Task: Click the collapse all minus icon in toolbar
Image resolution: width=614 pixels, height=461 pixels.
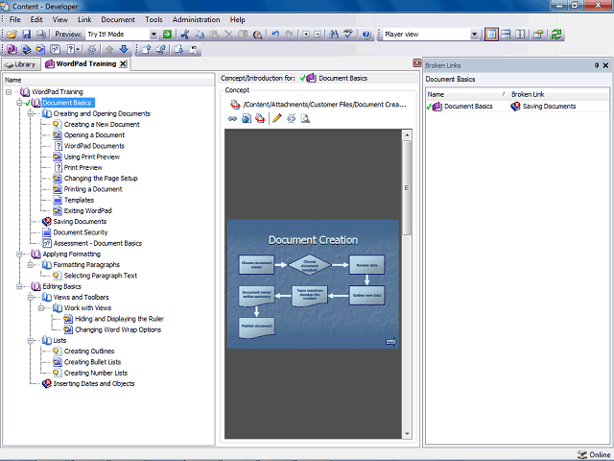Action: point(318,35)
